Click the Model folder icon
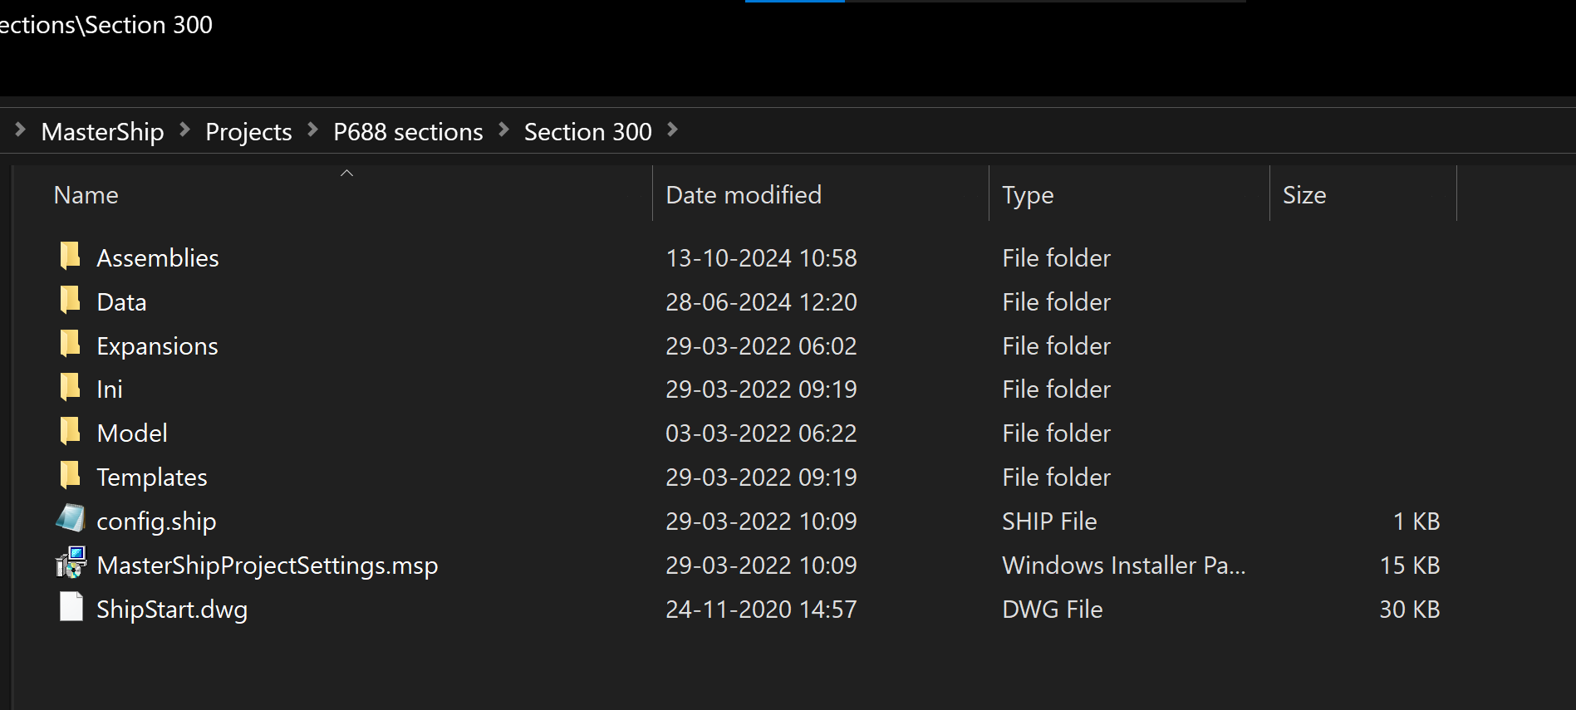The height and width of the screenshot is (710, 1576). [x=71, y=432]
